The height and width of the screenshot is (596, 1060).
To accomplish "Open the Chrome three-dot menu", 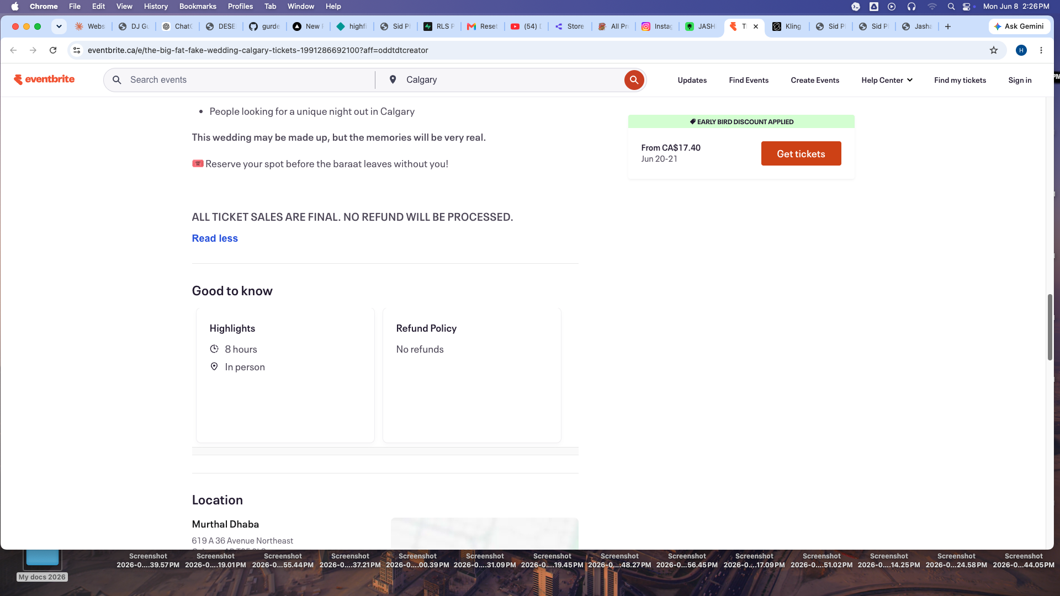I will [x=1041, y=50].
